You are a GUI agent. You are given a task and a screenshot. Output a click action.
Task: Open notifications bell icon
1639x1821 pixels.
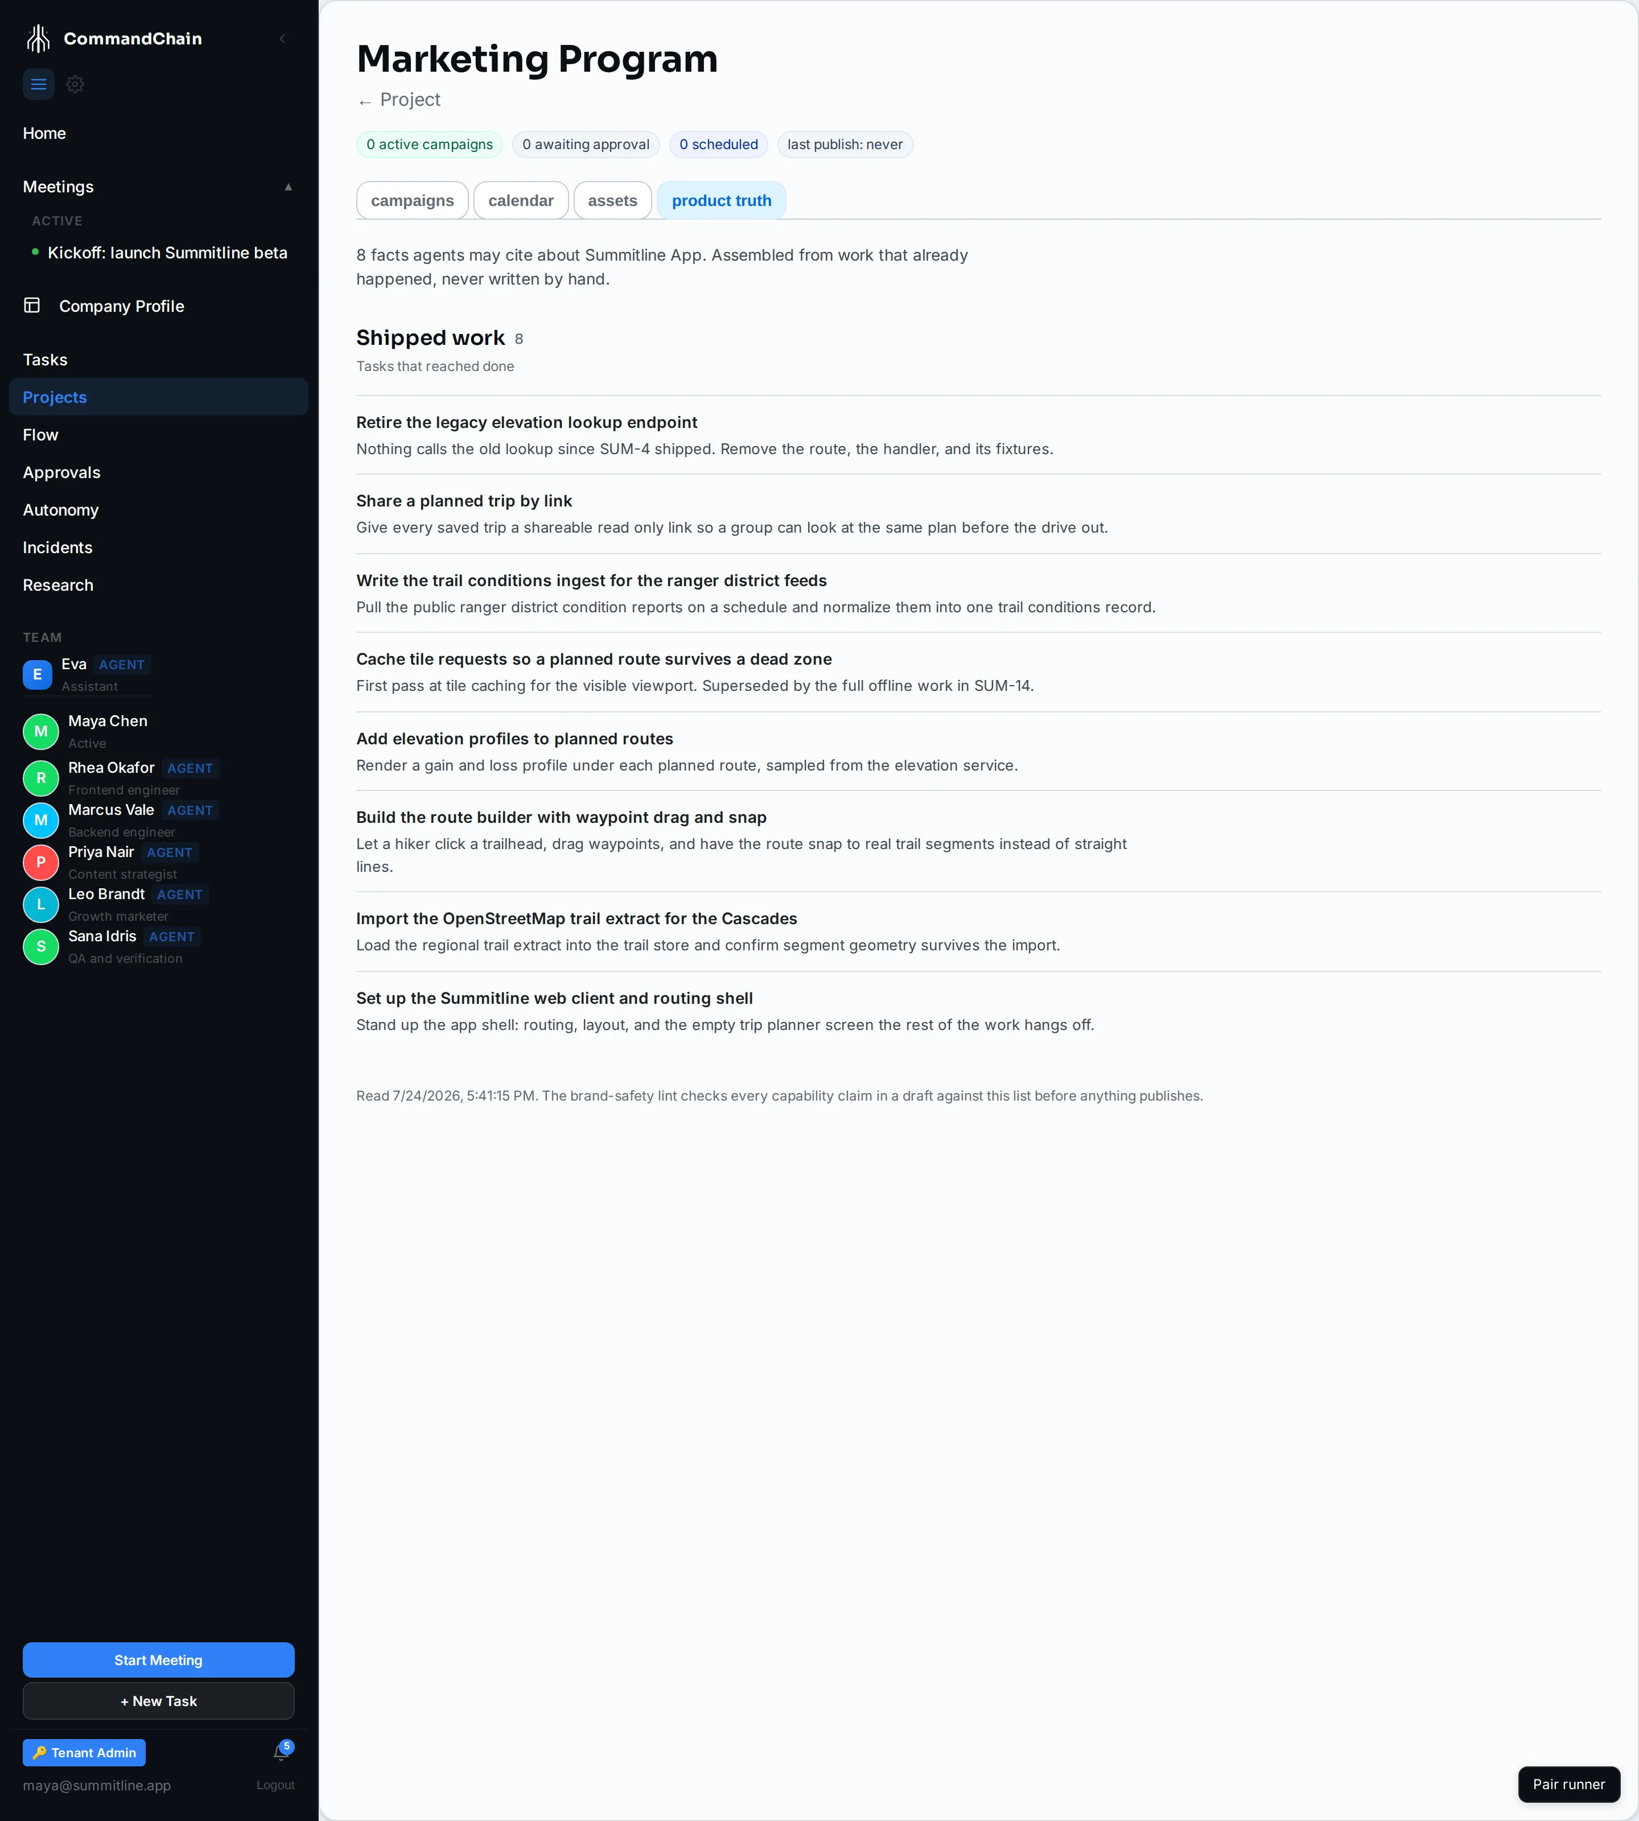[x=282, y=1752]
